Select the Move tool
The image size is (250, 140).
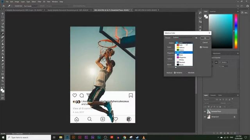pyautogui.click(x=3, y=14)
